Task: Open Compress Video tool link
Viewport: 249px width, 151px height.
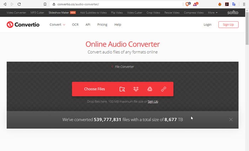Action: (x=194, y=13)
